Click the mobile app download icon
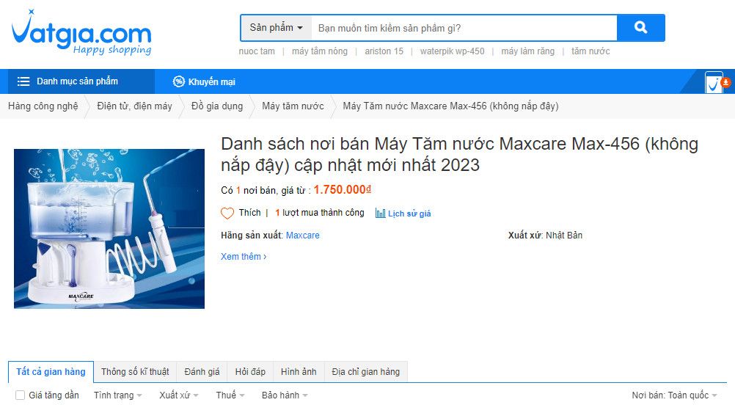The height and width of the screenshot is (405, 735). [717, 82]
